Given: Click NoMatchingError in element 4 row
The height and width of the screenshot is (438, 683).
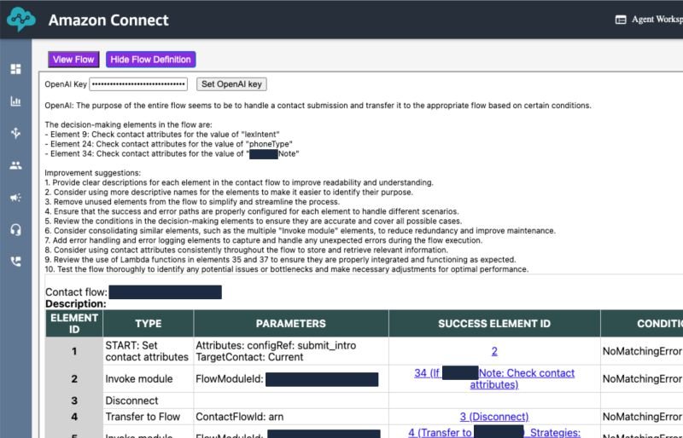Looking at the screenshot, I should pyautogui.click(x=642, y=417).
